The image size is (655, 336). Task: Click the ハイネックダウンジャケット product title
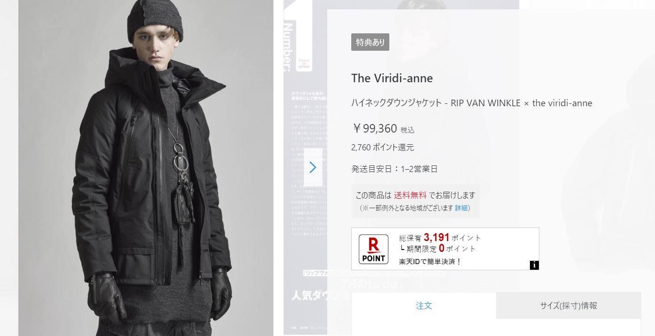click(x=472, y=103)
